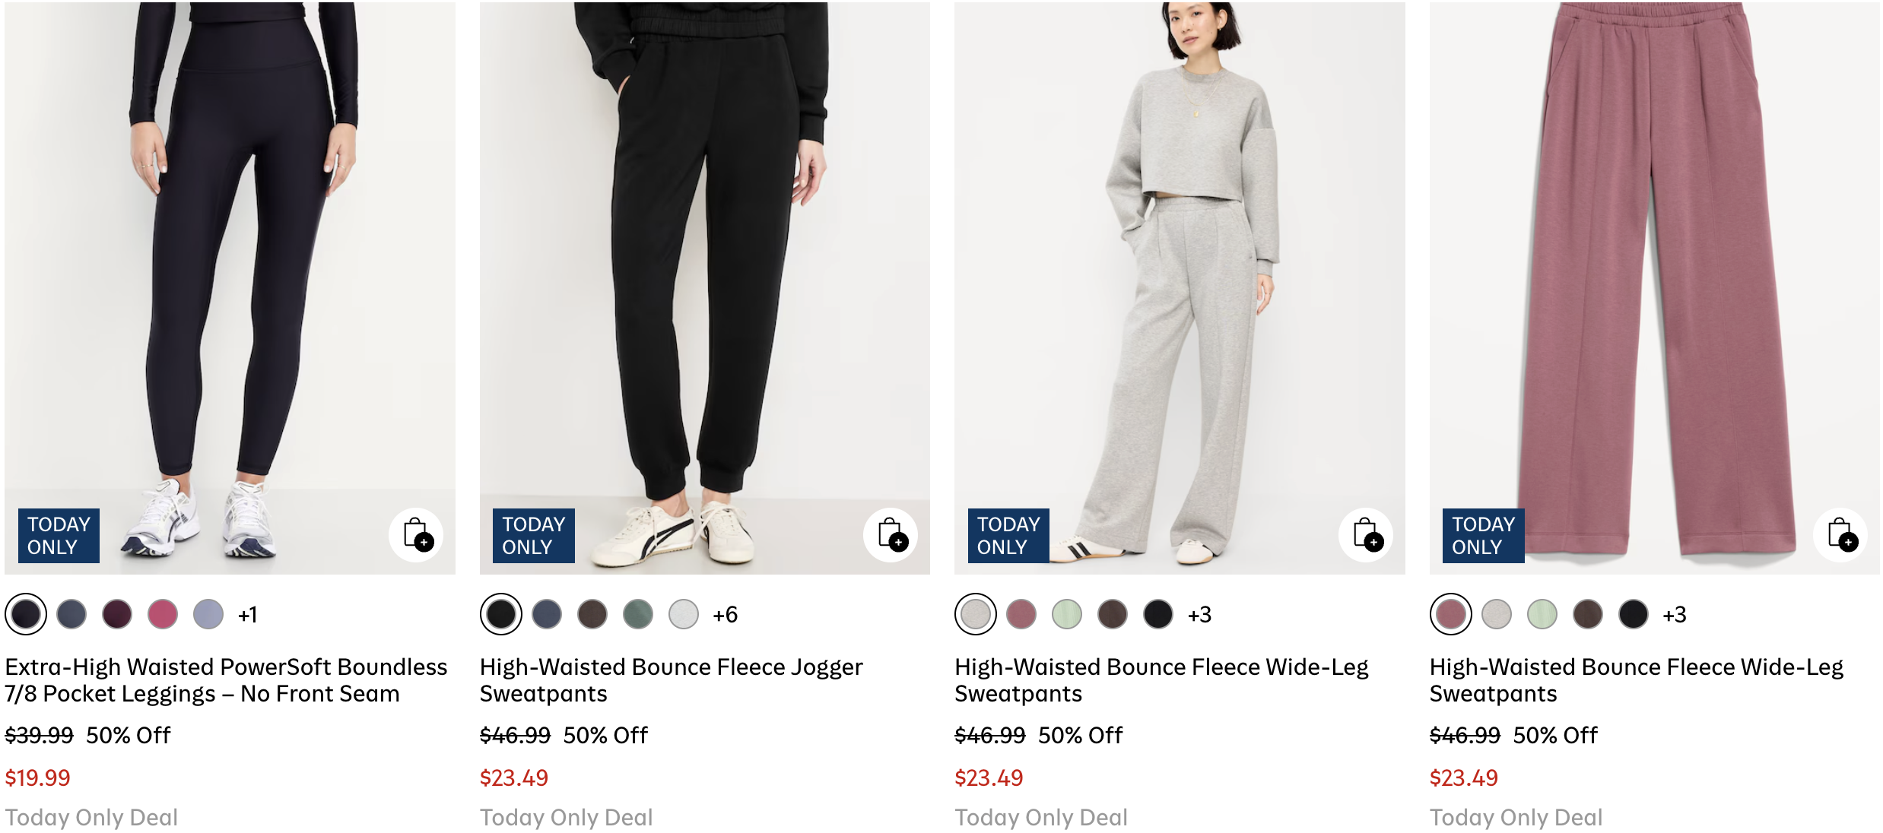The width and height of the screenshot is (1883, 833).
Task: Expand +3 colors on gray wide-leg sweatpants
Action: click(x=1199, y=615)
